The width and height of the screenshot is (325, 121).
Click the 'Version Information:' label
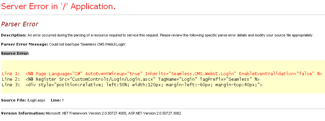(23, 113)
